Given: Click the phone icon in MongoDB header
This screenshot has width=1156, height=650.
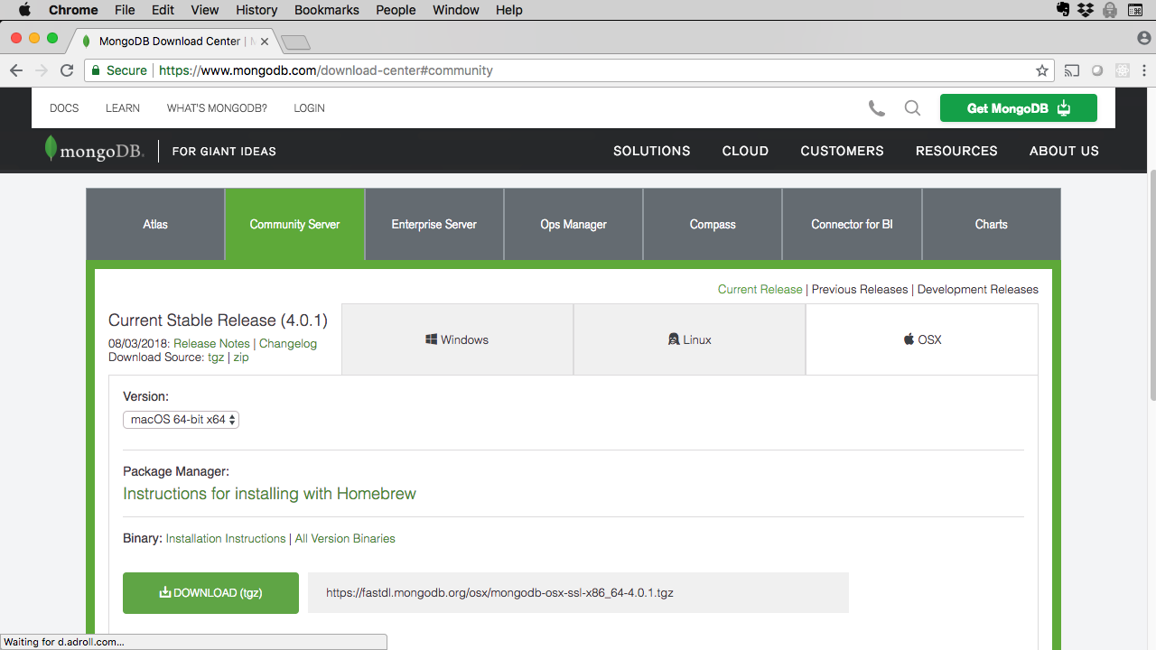Looking at the screenshot, I should pos(877,108).
